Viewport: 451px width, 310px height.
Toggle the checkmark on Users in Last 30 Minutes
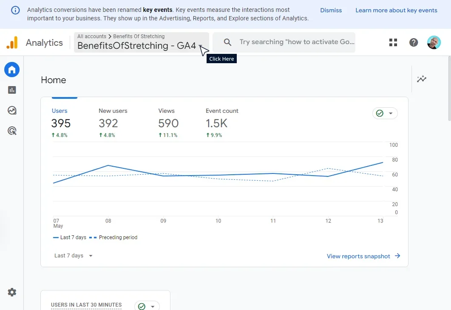[141, 305]
